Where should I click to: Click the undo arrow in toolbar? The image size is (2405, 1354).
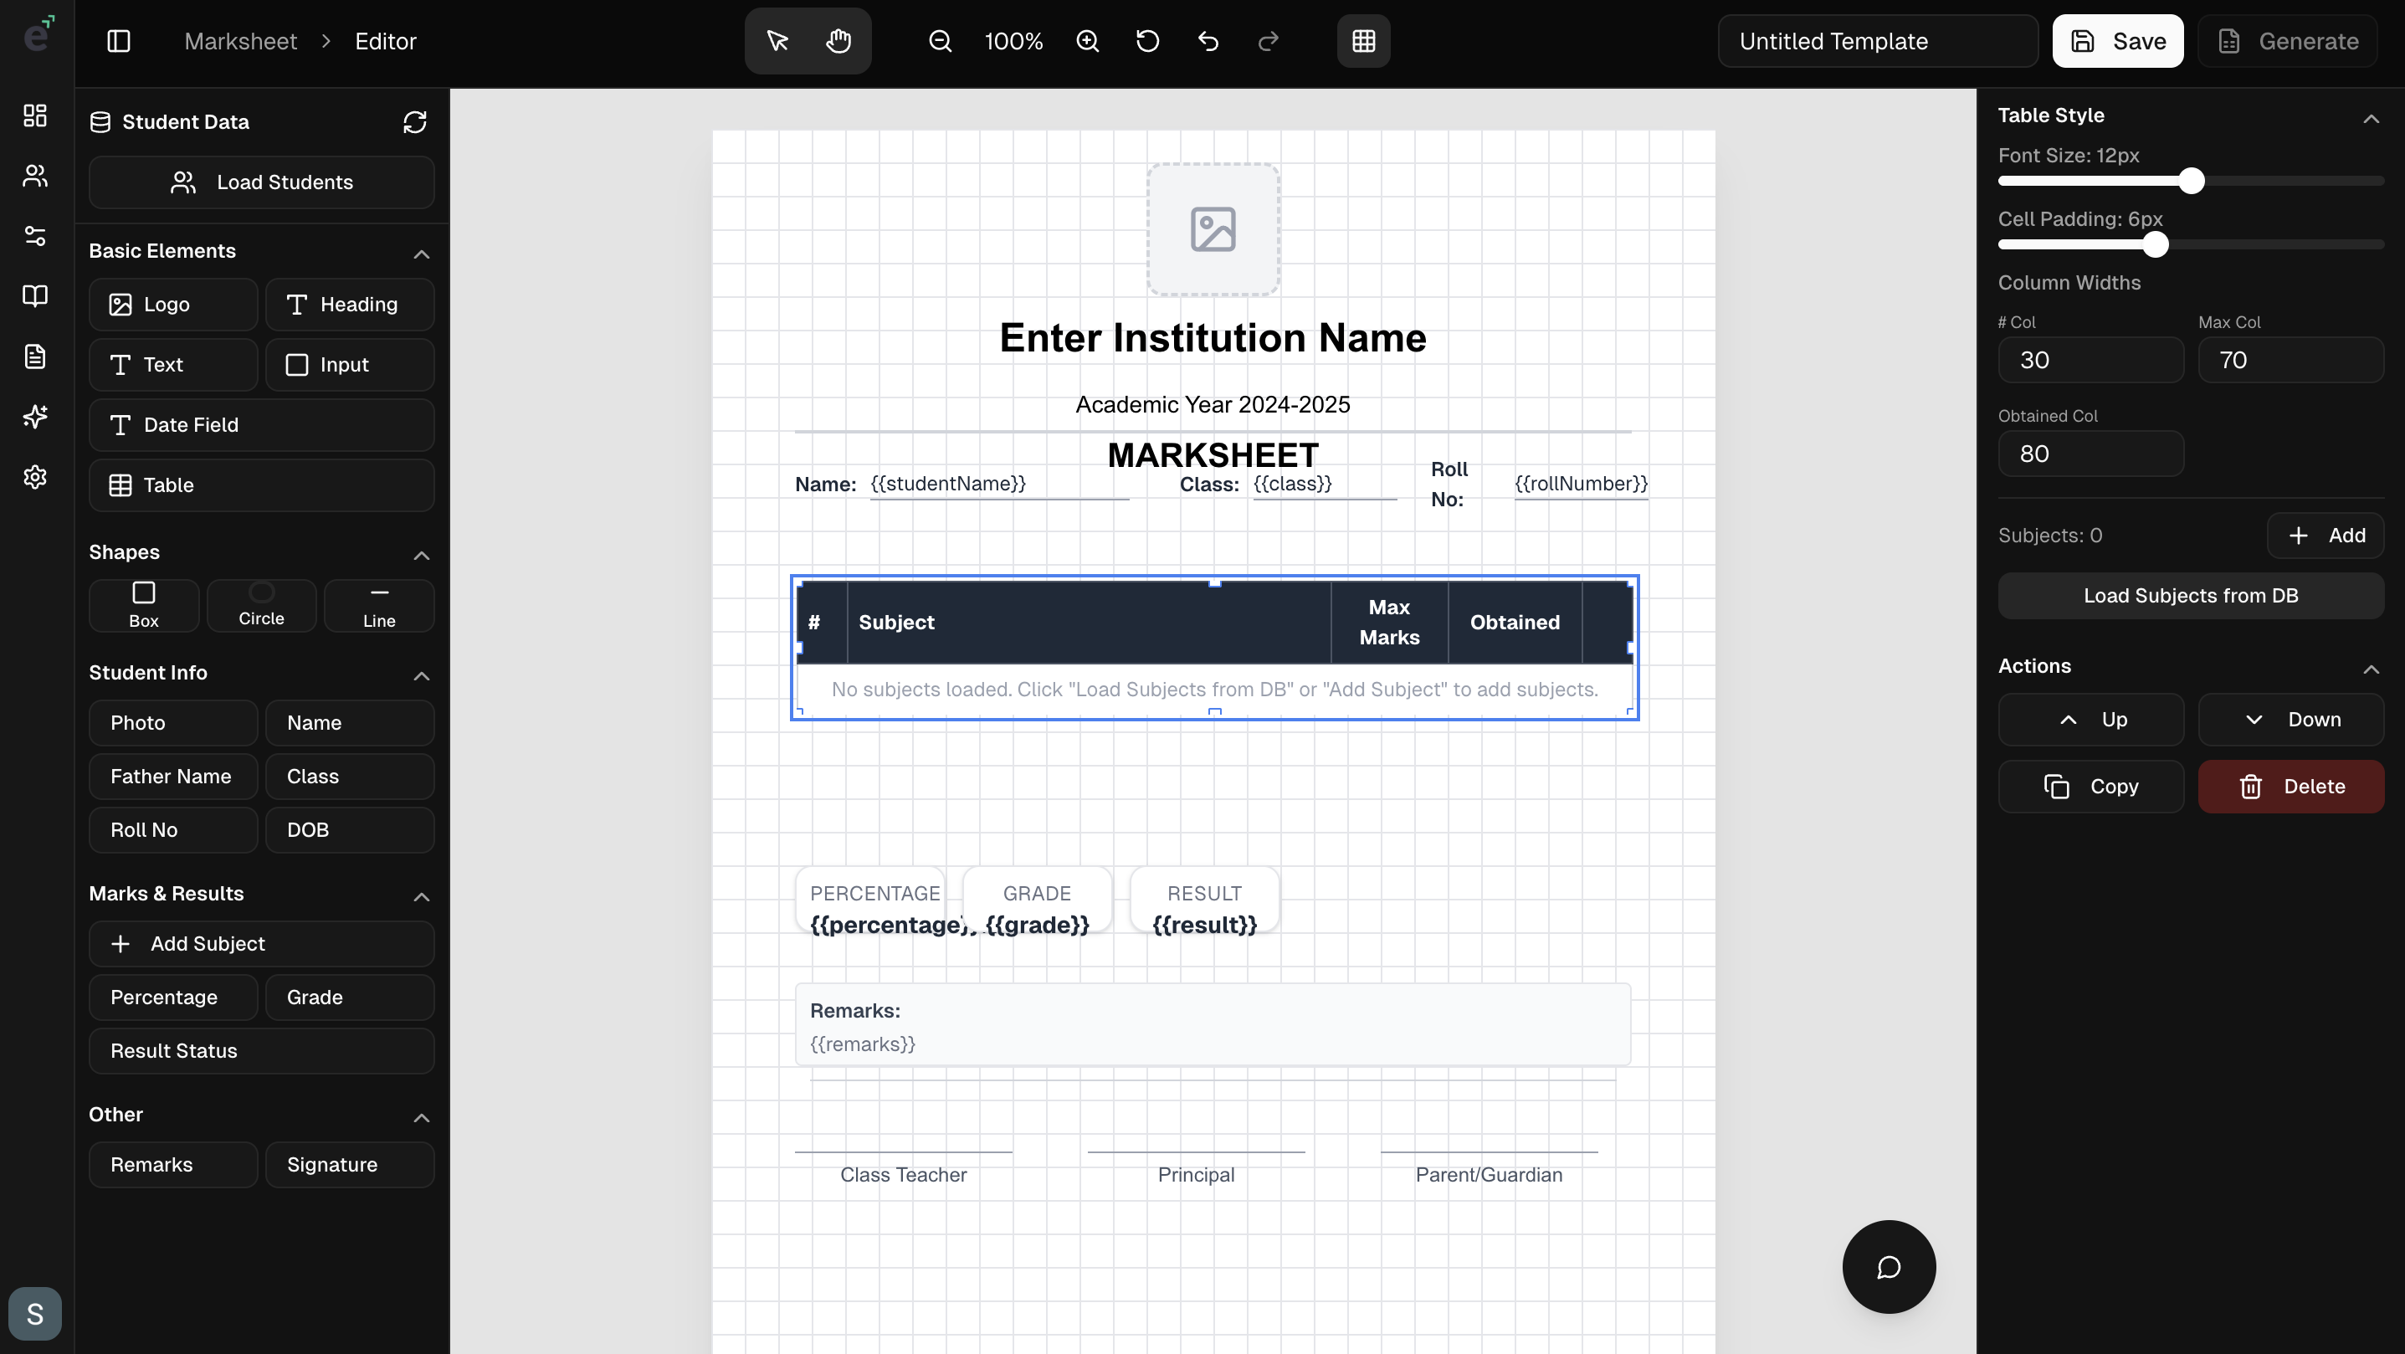tap(1208, 41)
